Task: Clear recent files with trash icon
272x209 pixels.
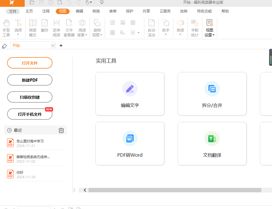Action: click(61, 130)
